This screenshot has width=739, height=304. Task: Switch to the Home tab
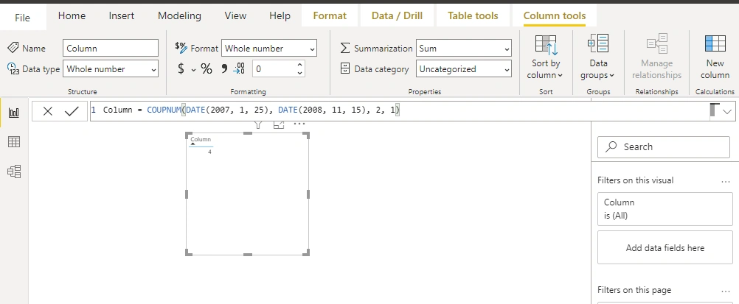pos(72,15)
